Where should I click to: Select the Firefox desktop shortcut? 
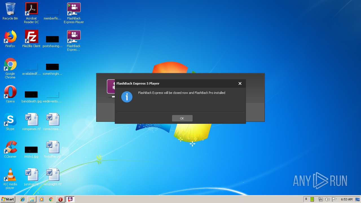pyautogui.click(x=10, y=39)
